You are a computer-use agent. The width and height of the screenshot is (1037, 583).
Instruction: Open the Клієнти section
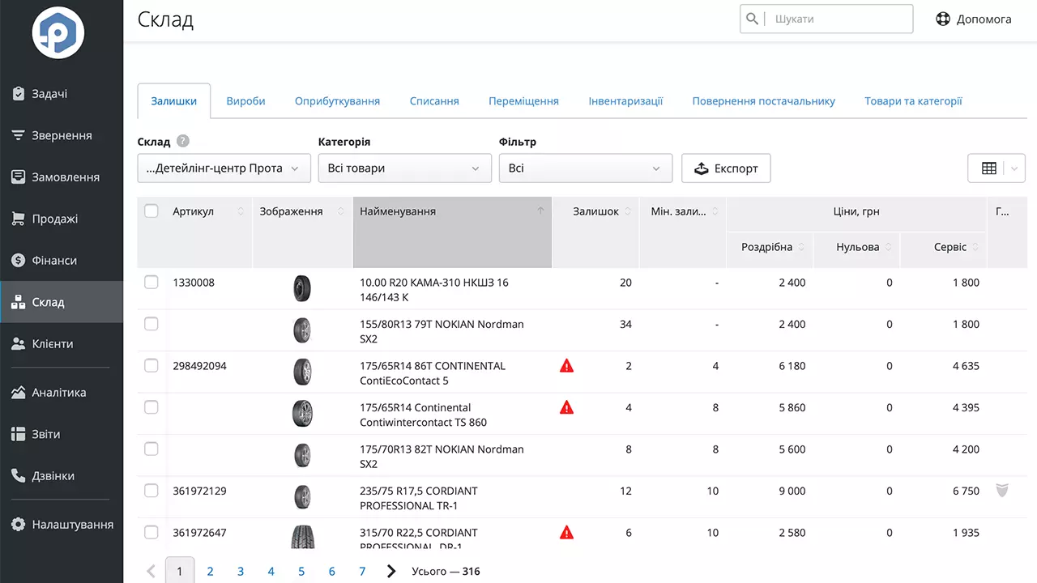pos(62,344)
